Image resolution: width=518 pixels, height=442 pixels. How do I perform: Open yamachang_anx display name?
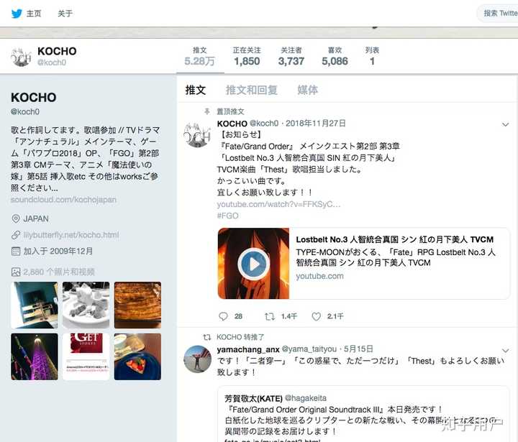pyautogui.click(x=248, y=349)
